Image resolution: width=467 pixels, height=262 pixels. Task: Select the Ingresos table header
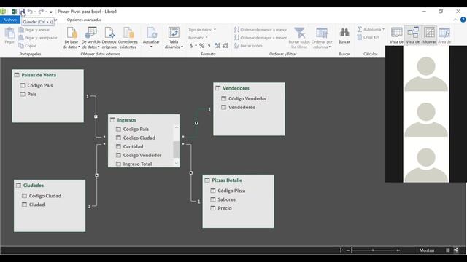(126, 120)
